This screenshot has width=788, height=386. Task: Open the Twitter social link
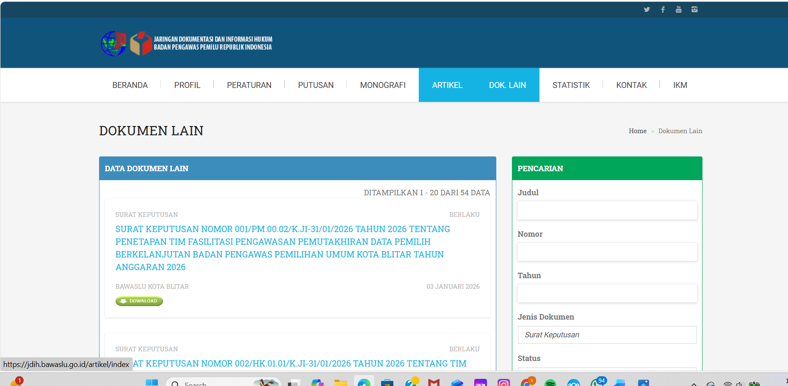coord(647,9)
